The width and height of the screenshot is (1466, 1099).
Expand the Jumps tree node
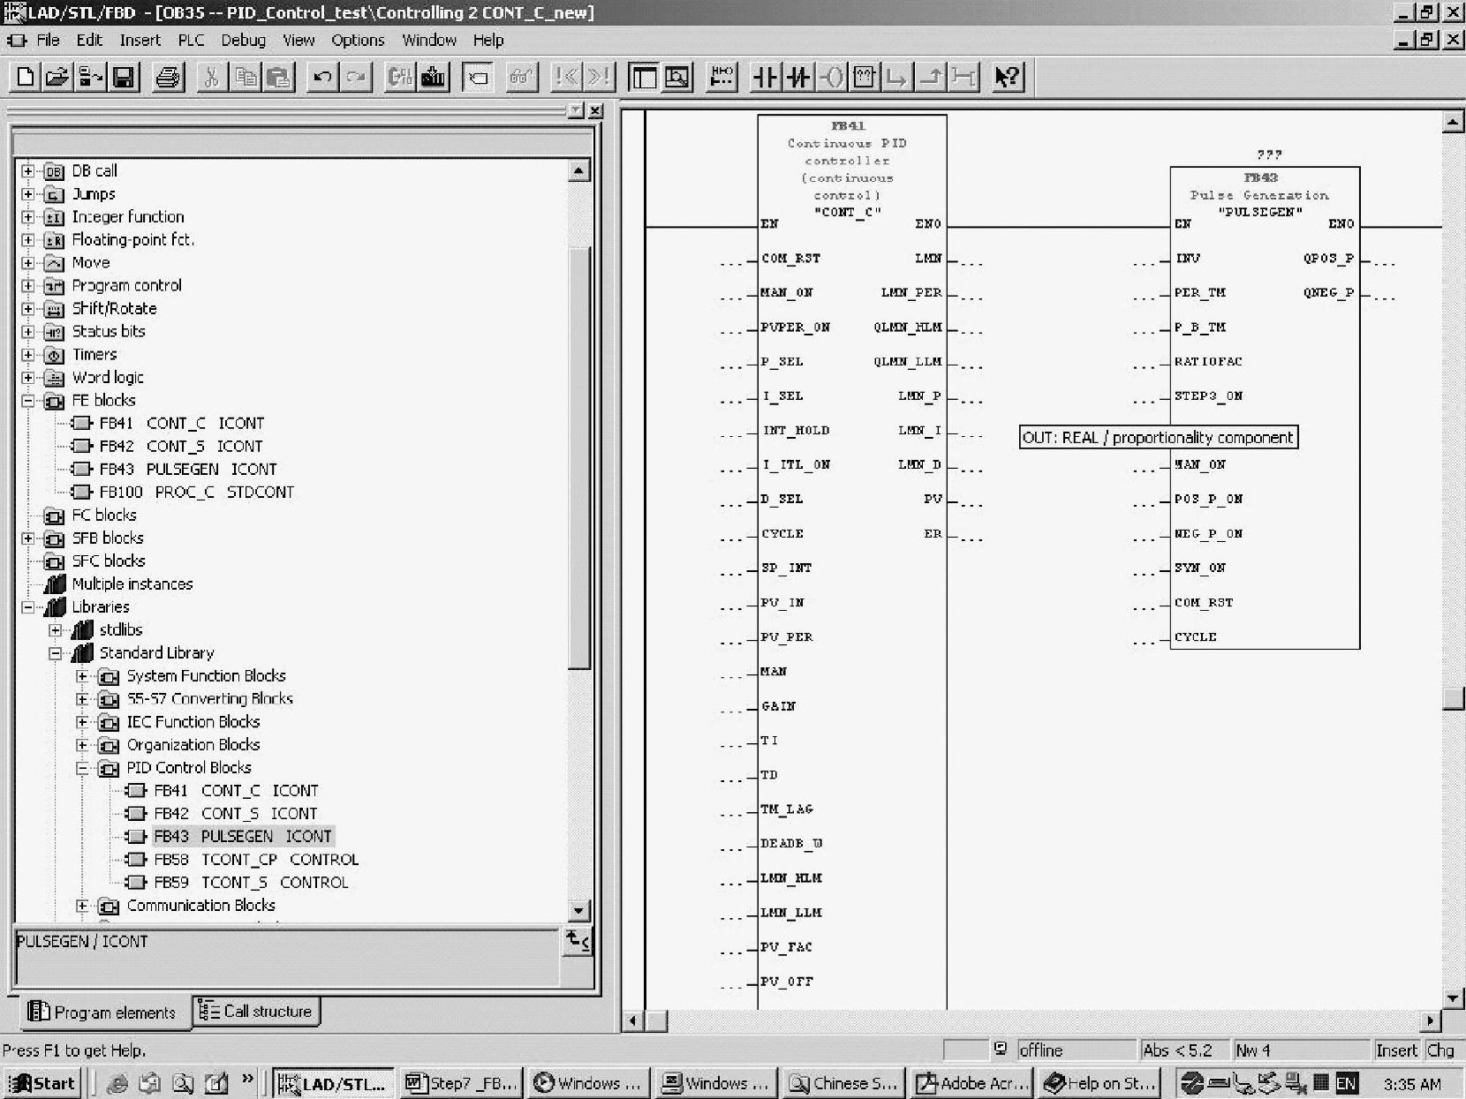[28, 194]
